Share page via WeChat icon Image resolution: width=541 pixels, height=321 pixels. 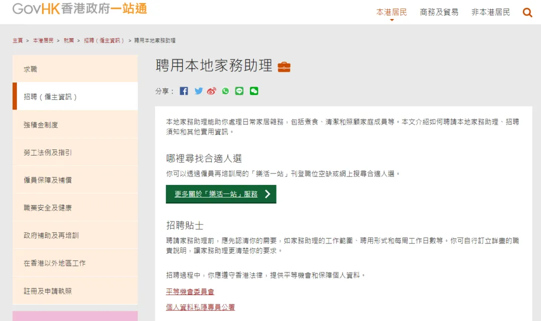[254, 91]
